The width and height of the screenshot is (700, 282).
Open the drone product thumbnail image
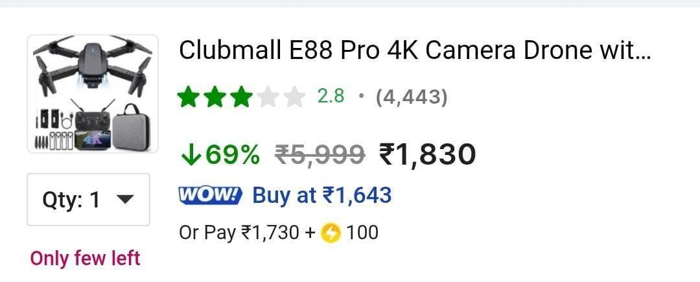click(93, 94)
